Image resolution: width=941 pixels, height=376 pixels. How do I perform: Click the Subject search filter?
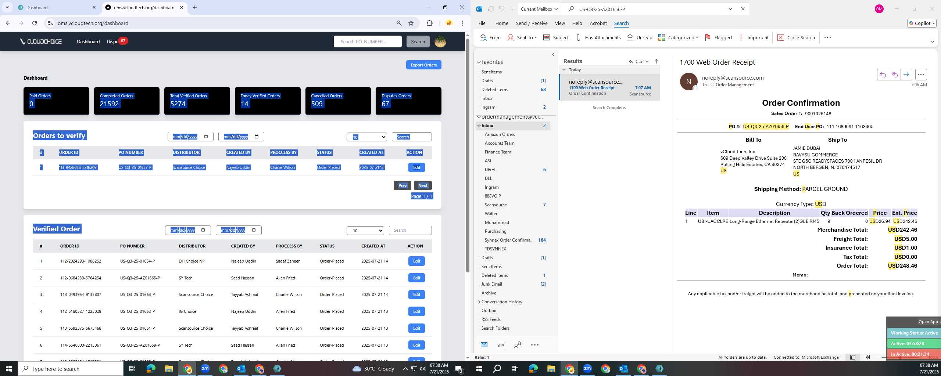(x=556, y=37)
